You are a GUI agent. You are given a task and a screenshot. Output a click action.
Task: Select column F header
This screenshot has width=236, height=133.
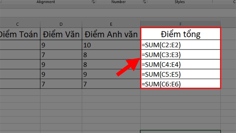click(181, 24)
